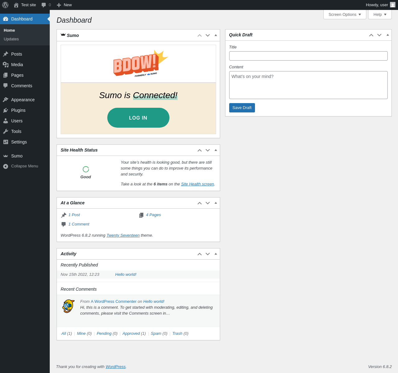Filter comments by Spam

pos(156,334)
